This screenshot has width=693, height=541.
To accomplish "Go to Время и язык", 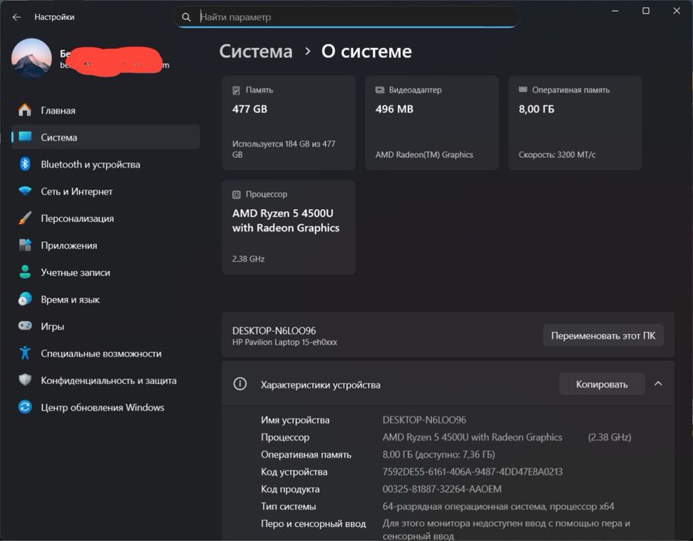I will 105,299.
